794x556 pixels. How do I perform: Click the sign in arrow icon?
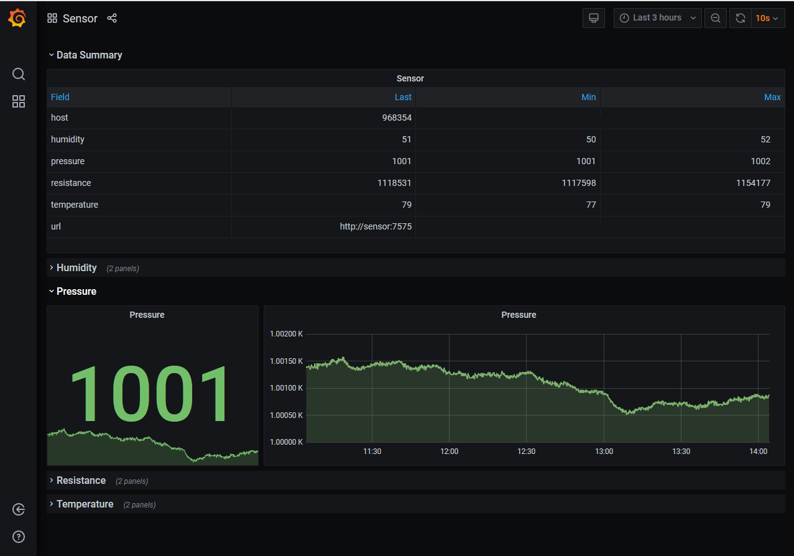pyautogui.click(x=19, y=509)
